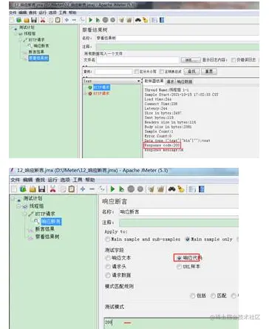Clear results with broom icon in bottom window
The width and height of the screenshot is (269, 329).
(151, 189)
